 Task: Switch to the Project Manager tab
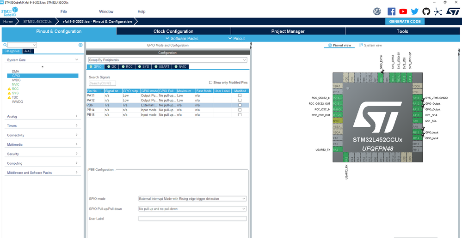[288, 31]
